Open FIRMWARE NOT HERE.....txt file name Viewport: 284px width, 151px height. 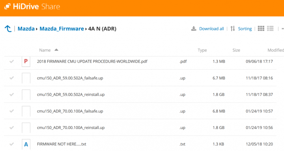tap(62, 144)
